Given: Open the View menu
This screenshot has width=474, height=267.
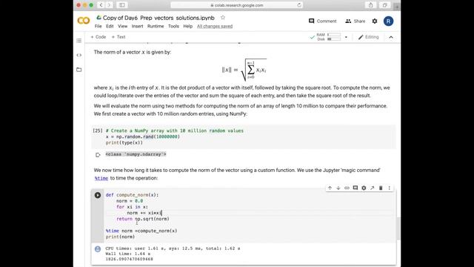Looking at the screenshot, I should [122, 27].
